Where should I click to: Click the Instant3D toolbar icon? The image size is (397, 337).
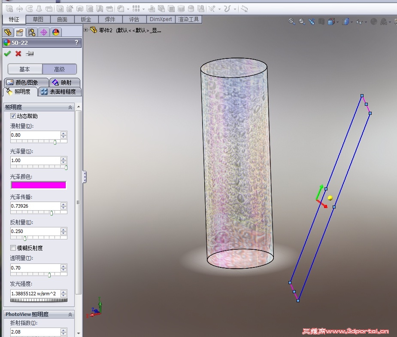(244, 9)
